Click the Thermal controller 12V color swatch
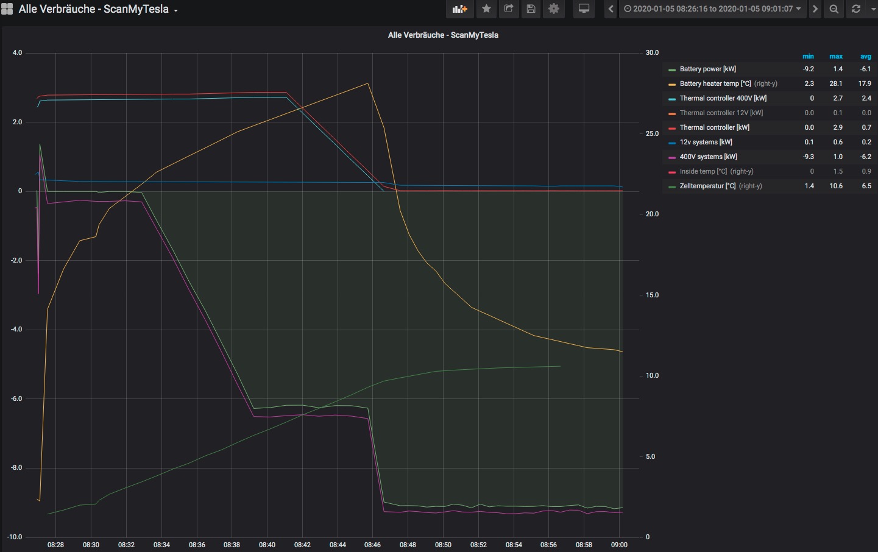The image size is (878, 552). click(x=672, y=114)
